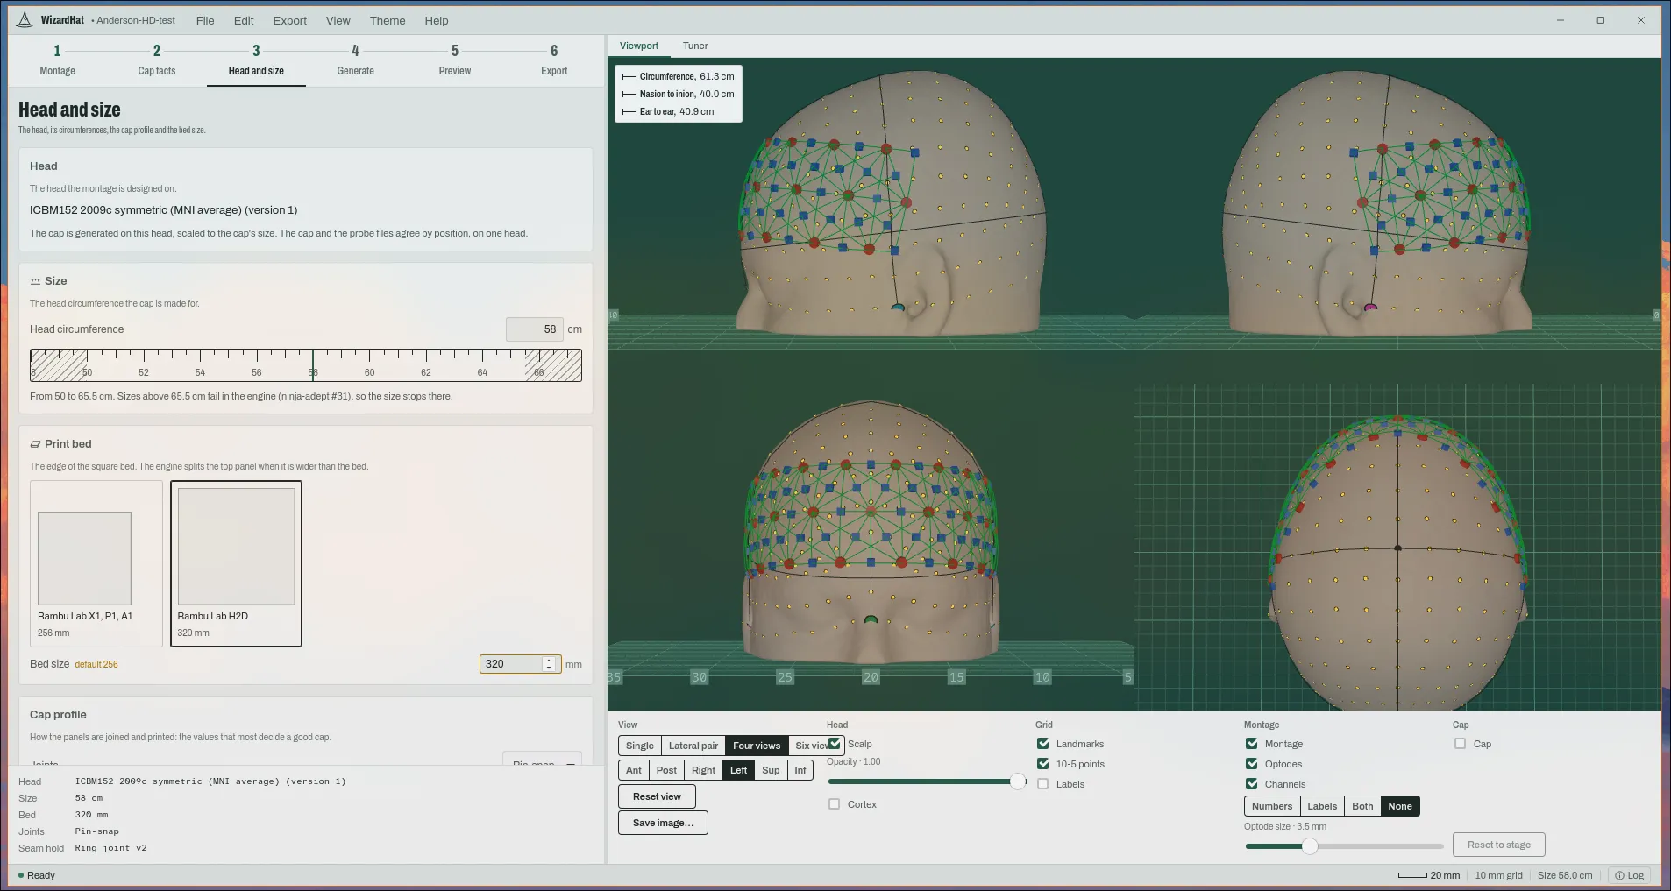Screen dimensions: 1671x891
Task: Toggle the Montage visibility checkbox
Action: (1252, 744)
